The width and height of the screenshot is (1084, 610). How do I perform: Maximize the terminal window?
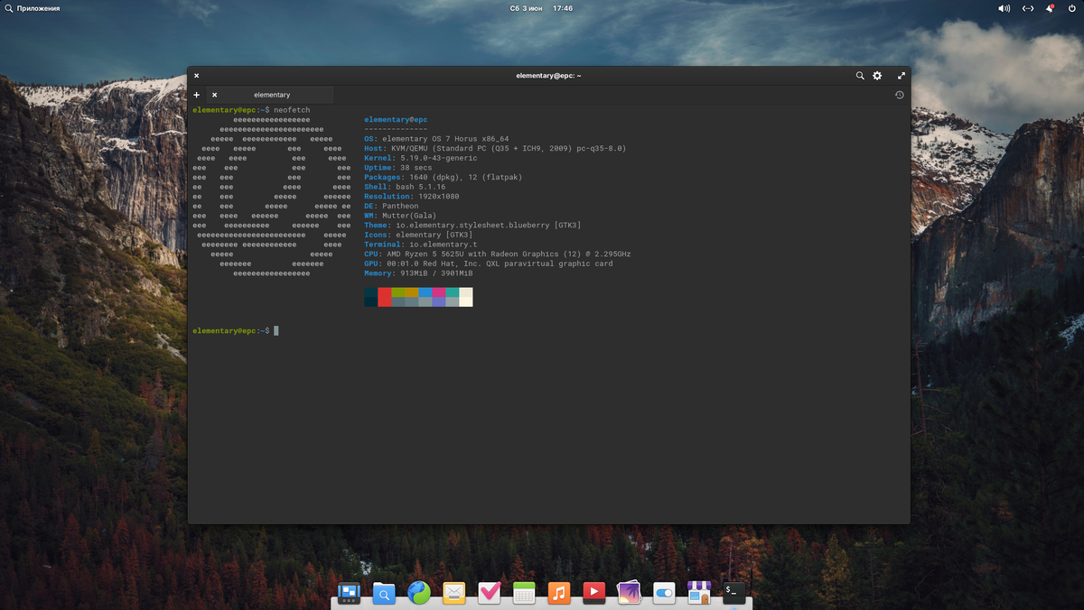pos(901,76)
